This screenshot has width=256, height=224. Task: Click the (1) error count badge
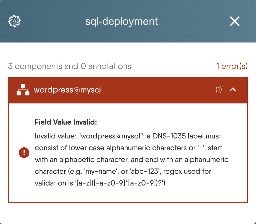(219, 90)
